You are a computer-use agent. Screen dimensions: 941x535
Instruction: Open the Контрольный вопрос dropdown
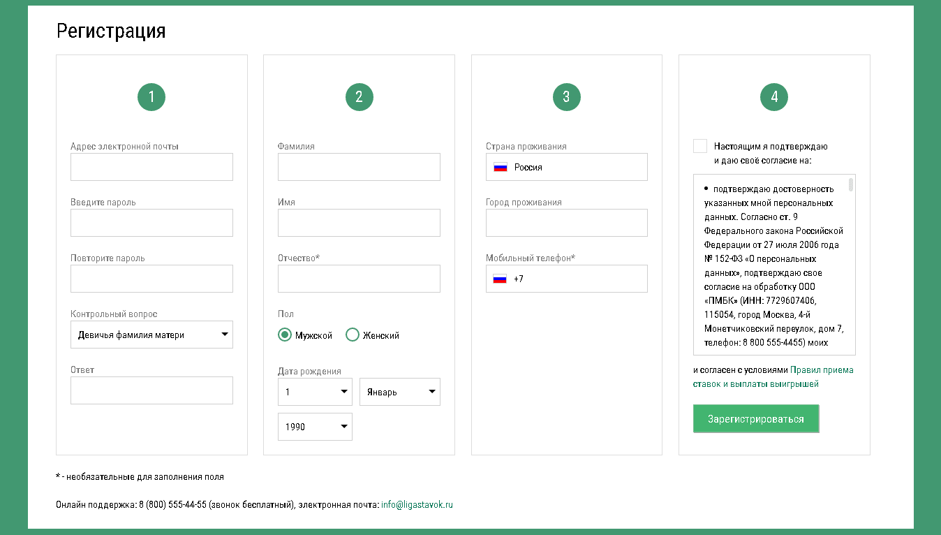151,335
